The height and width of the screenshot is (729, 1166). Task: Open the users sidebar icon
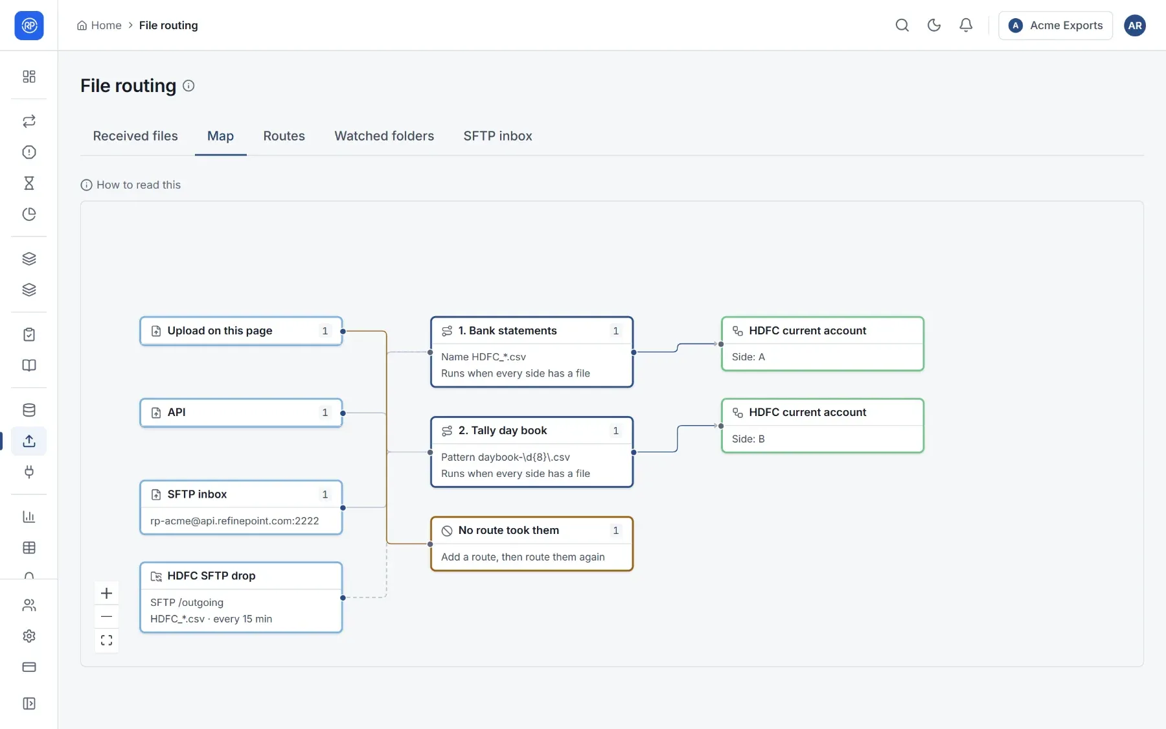point(29,605)
